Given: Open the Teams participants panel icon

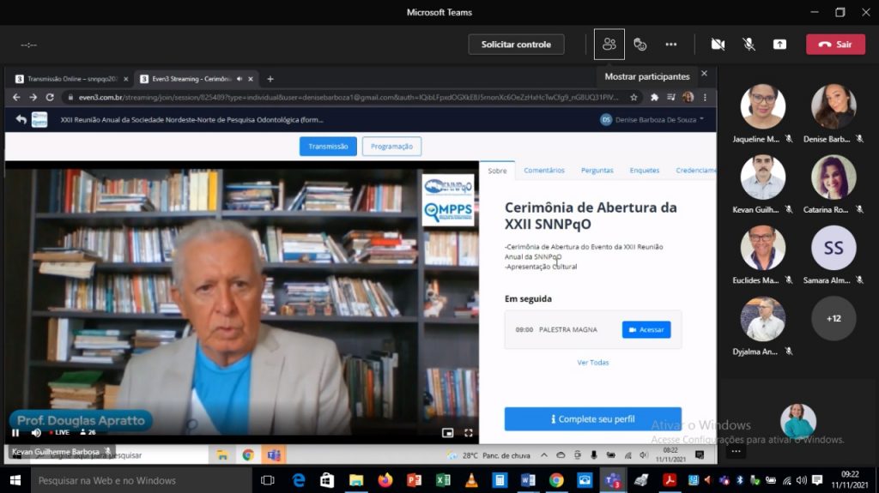Looking at the screenshot, I should (609, 45).
